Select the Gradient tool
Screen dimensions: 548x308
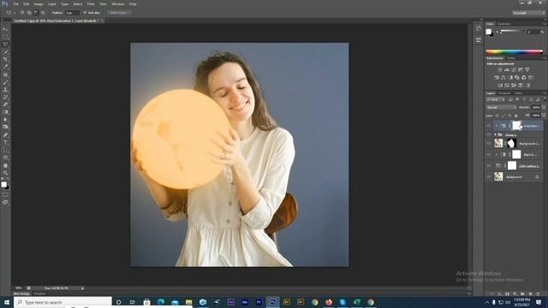point(5,112)
